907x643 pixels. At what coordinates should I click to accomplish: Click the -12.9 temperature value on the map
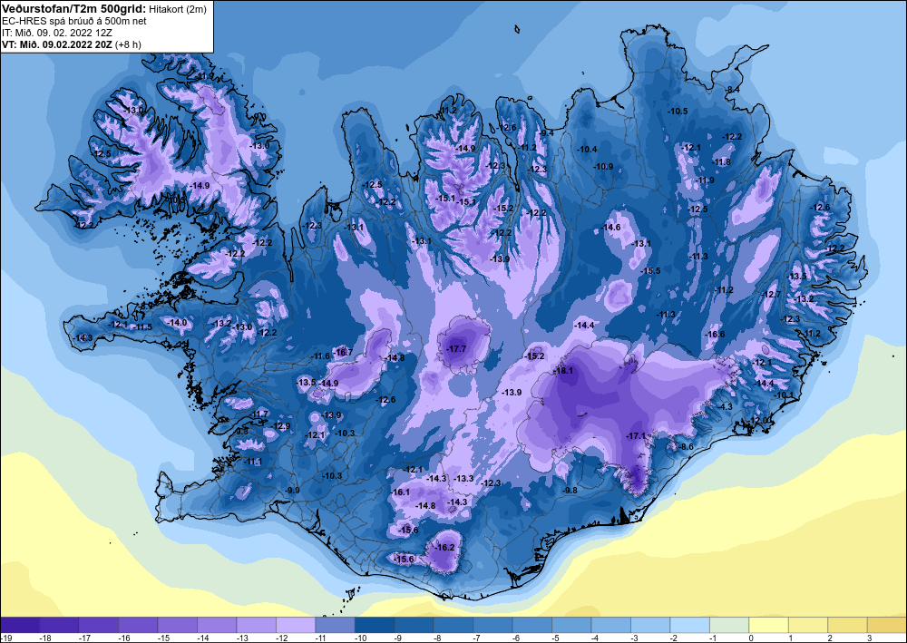(x=281, y=426)
